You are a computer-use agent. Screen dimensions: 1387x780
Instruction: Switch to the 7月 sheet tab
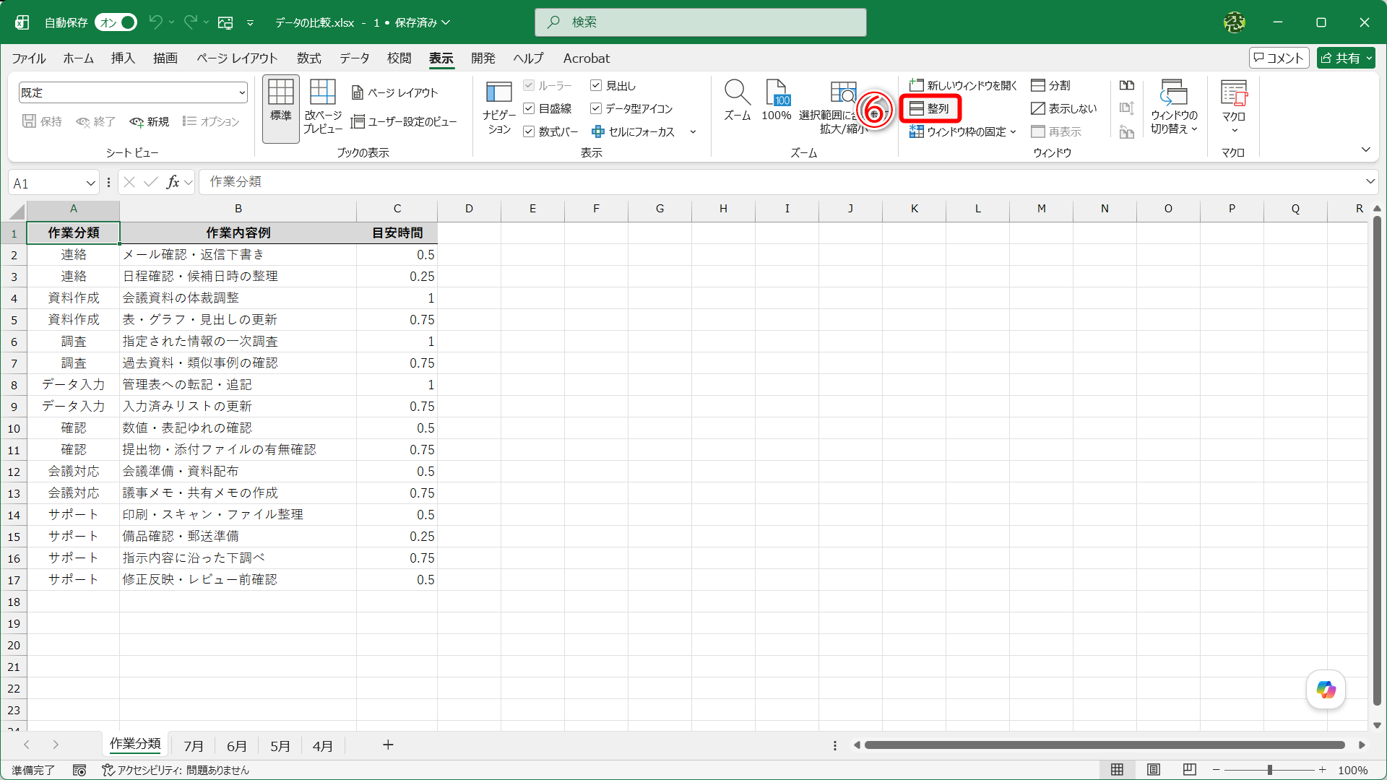coord(193,745)
